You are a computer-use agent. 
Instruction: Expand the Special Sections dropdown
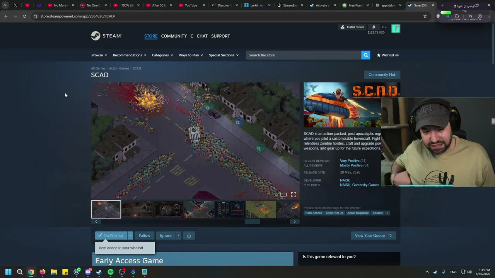click(x=224, y=55)
